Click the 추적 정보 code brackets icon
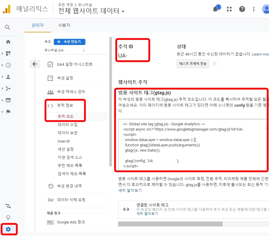Viewport: 269px width, 236px height. 50,105
